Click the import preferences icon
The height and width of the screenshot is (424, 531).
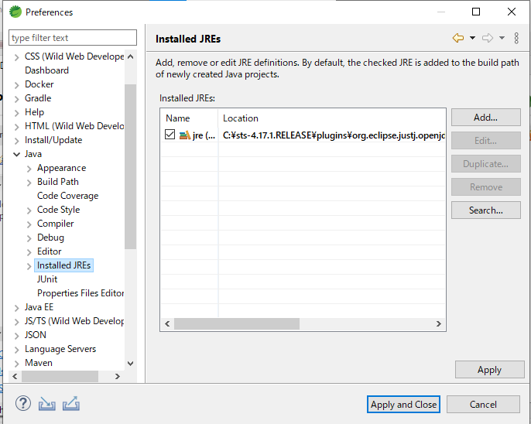click(x=46, y=403)
